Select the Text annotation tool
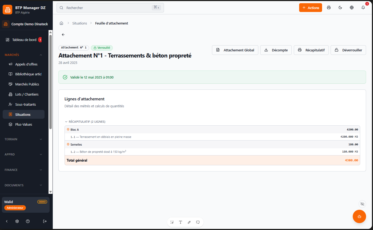The width and height of the screenshot is (373, 230). (181, 222)
